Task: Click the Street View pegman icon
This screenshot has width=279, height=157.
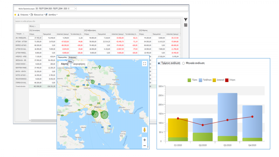Action: pos(144,130)
